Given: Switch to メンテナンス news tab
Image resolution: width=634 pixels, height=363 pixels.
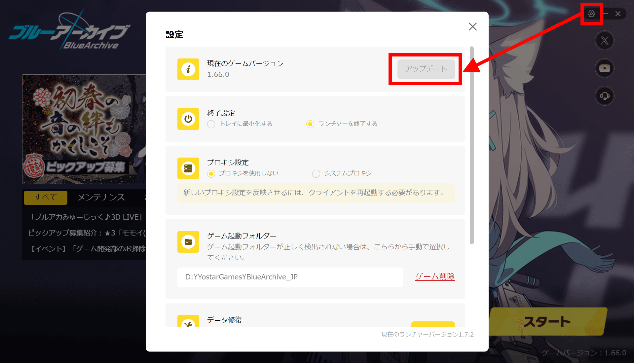Looking at the screenshot, I should (x=101, y=198).
